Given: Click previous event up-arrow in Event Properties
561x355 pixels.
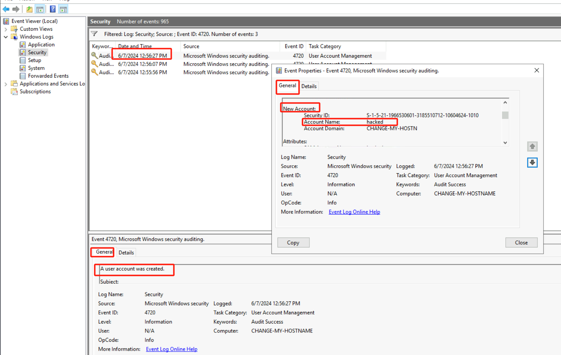Looking at the screenshot, I should coord(532,147).
